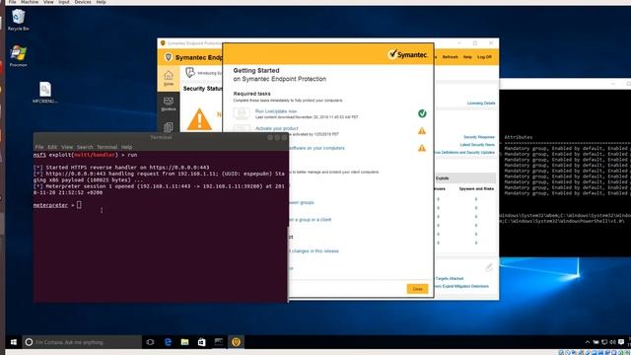
Task: Click the Activate your product task icon
Action: [x=242, y=129]
